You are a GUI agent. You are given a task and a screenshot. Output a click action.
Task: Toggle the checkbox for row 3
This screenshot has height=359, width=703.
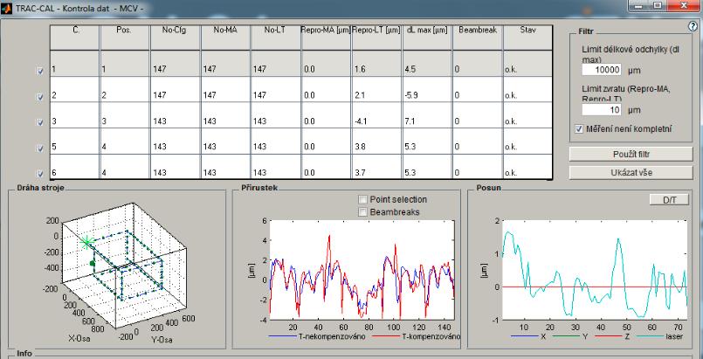pos(40,122)
